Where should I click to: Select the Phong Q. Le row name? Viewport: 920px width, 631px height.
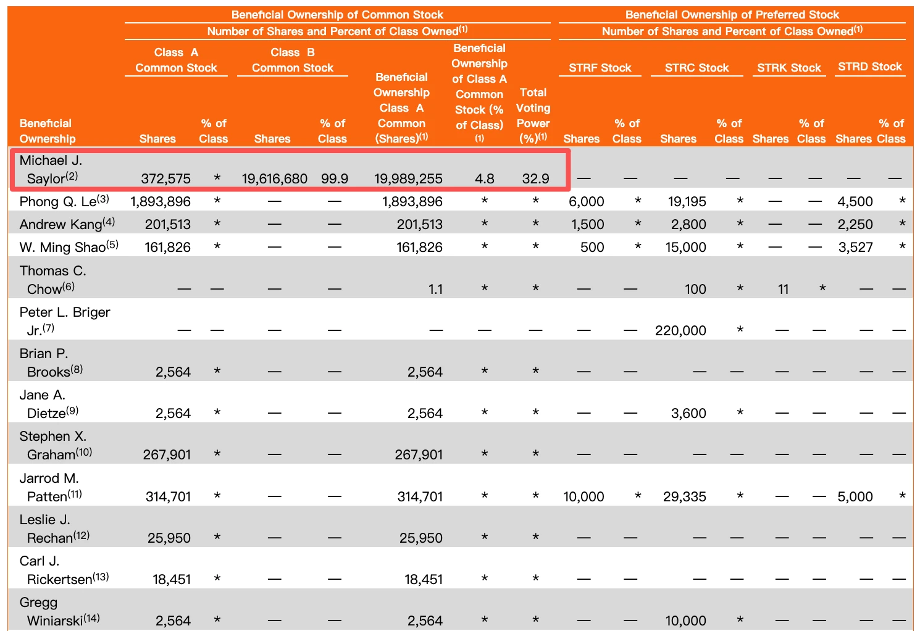point(64,201)
